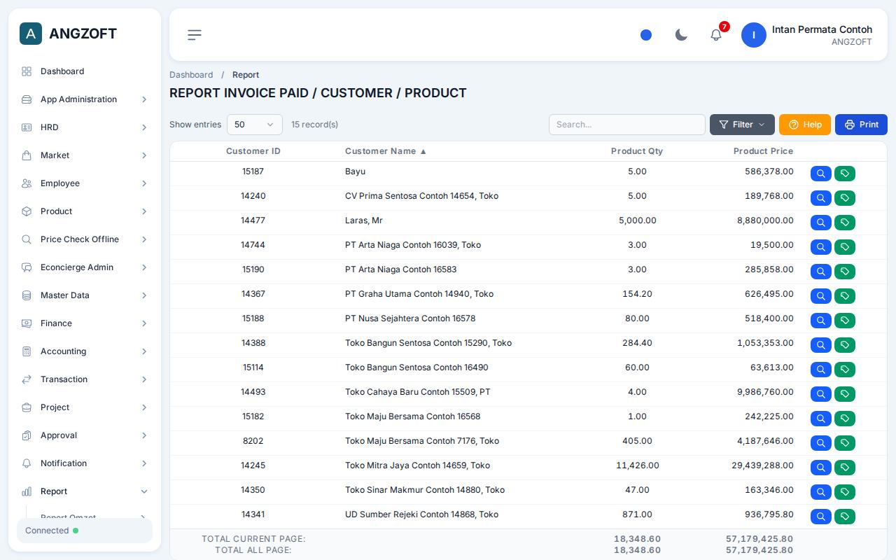
Task: Click tag icon for Toko Cahaya Baru row
Action: tap(845, 394)
